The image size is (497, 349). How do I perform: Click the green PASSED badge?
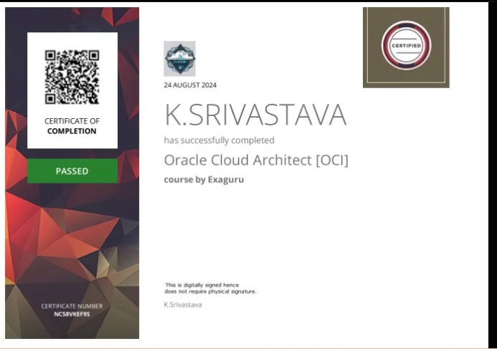point(72,171)
